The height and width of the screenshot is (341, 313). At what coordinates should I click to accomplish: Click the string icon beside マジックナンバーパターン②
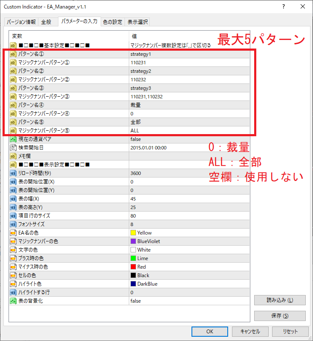(x=13, y=79)
